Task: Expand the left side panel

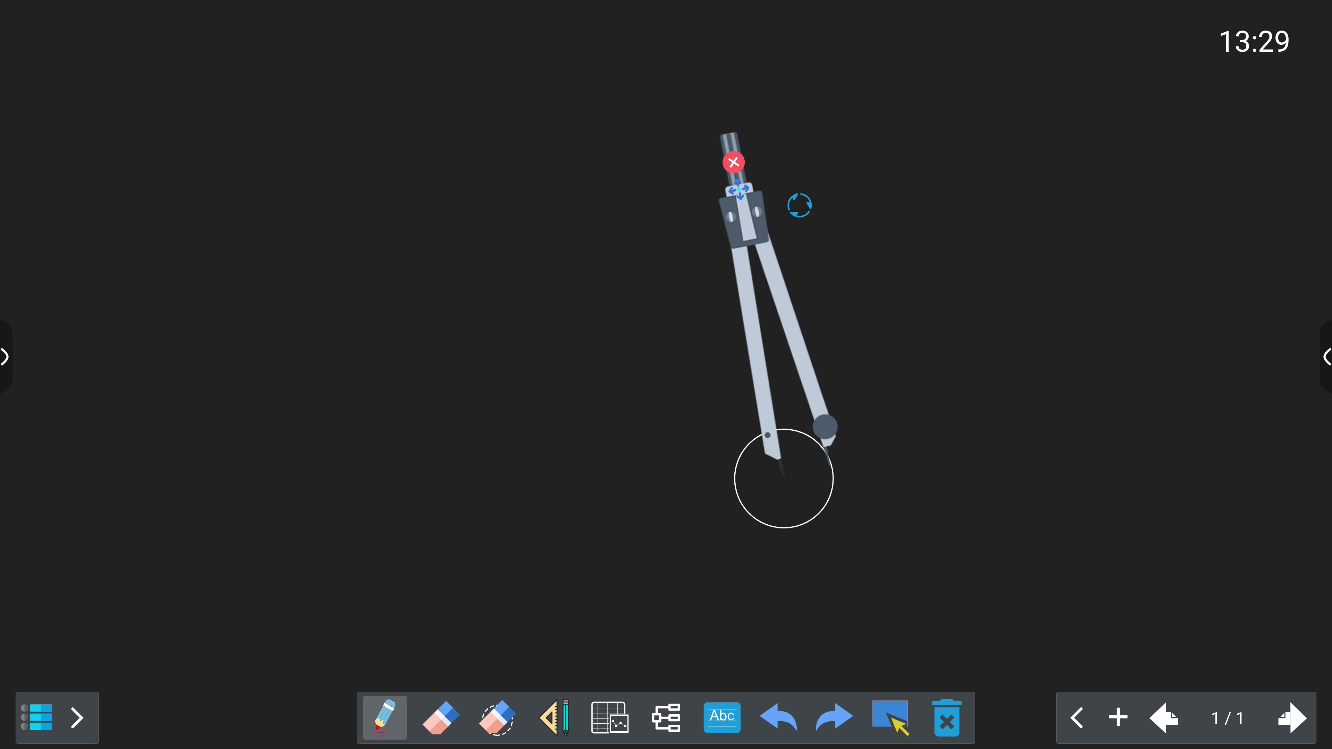Action: click(x=5, y=357)
